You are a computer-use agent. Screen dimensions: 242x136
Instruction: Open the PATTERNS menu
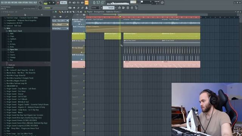[x=14, y=3]
